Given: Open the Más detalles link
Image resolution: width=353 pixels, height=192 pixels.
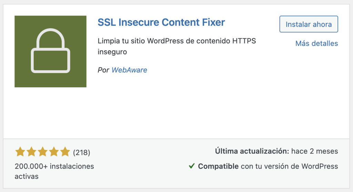Looking at the screenshot, I should (316, 43).
